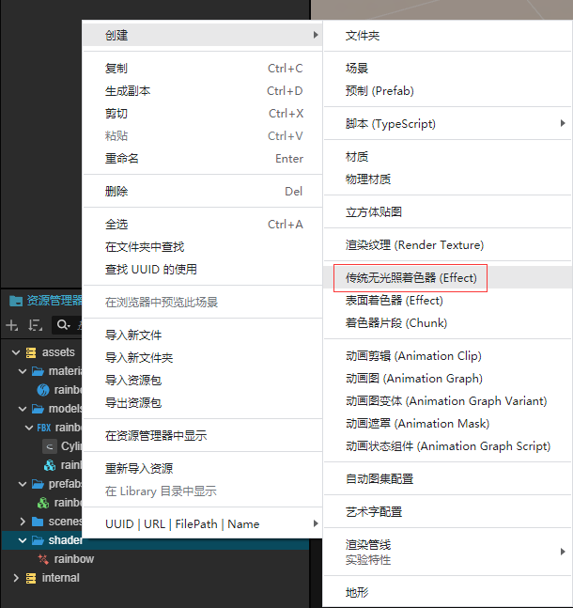This screenshot has width=573, height=608.
Task: Click the rainbow material sphere icon
Action: [43, 390]
